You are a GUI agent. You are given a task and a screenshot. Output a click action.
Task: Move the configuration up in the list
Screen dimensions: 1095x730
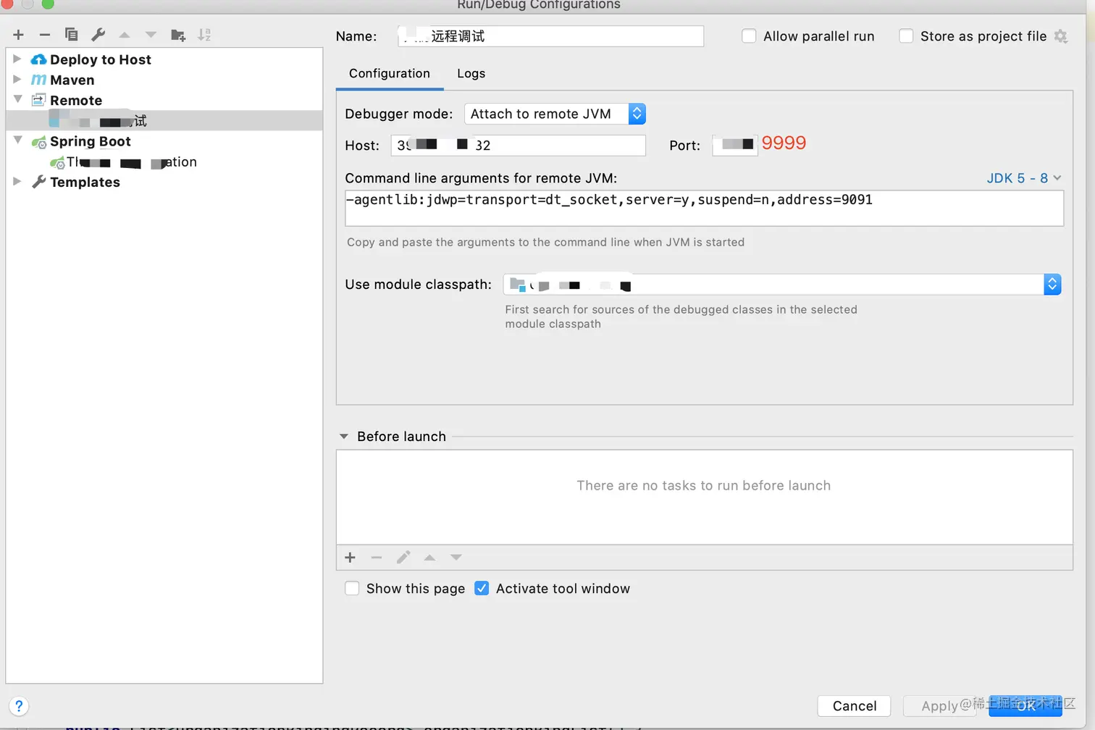pyautogui.click(x=125, y=35)
